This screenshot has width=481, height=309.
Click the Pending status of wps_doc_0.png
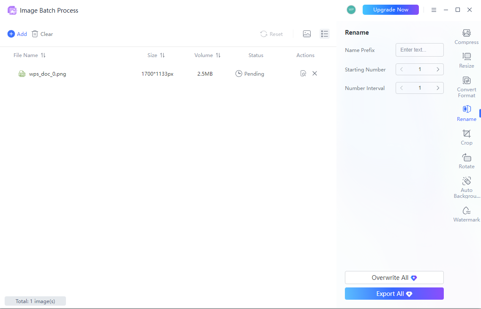pyautogui.click(x=250, y=74)
